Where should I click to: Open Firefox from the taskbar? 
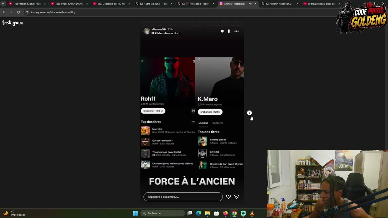pos(225,213)
